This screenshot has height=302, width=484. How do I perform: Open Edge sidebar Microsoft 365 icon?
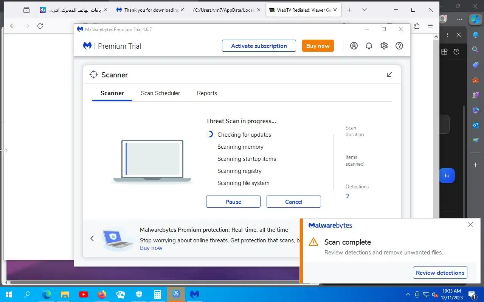click(476, 110)
